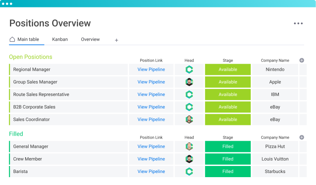Open View Pipeline link for Route Sales Representative

(151, 94)
